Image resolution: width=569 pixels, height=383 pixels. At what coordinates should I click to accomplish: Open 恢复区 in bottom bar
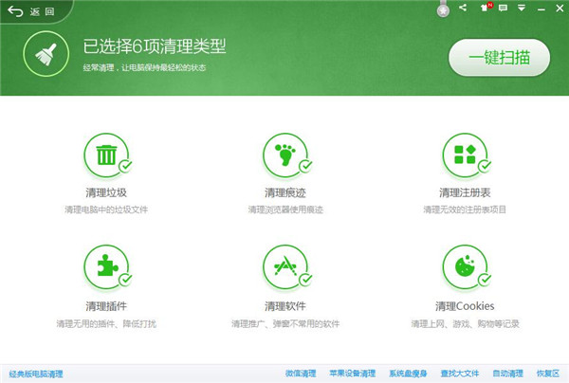[x=549, y=374]
